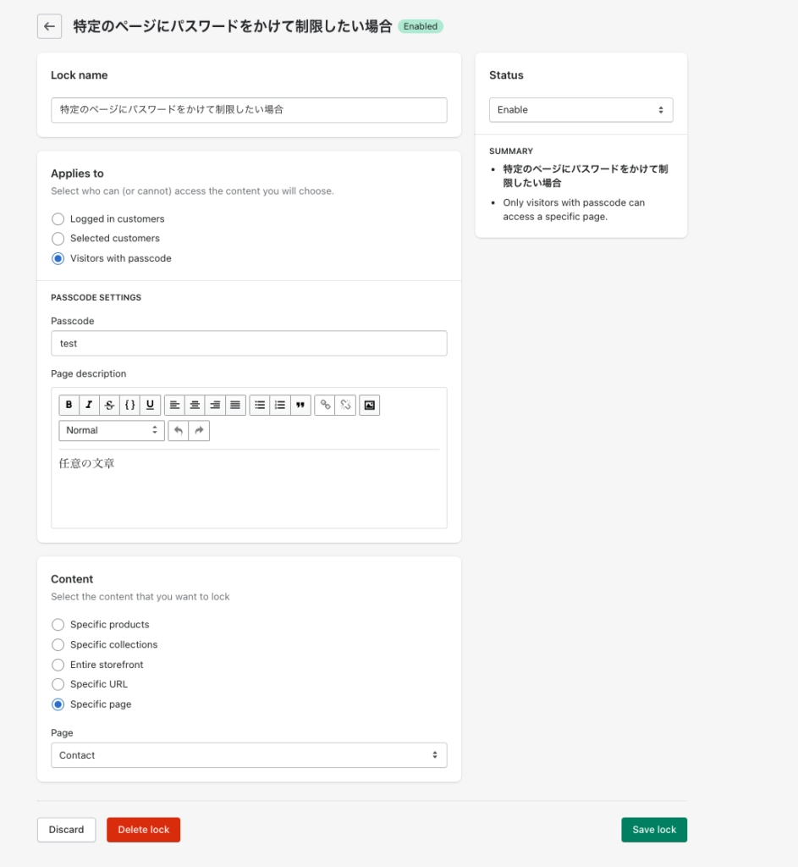Expand the Page dropdown showing Contact
Screen dimensions: 798x867
point(249,755)
